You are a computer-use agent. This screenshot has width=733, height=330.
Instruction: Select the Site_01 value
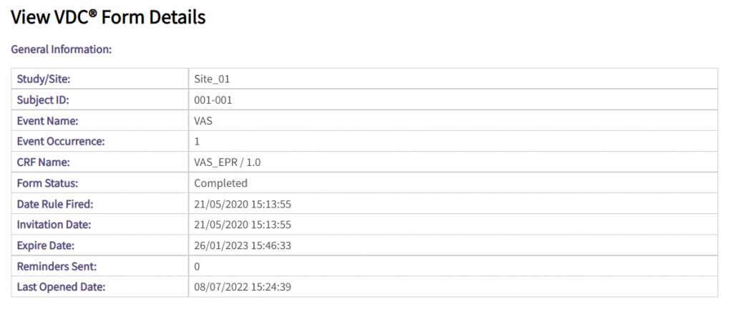pyautogui.click(x=212, y=79)
